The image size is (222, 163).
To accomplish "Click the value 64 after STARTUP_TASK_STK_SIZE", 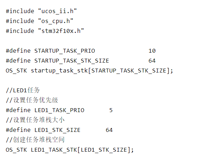I will [x=152, y=61].
